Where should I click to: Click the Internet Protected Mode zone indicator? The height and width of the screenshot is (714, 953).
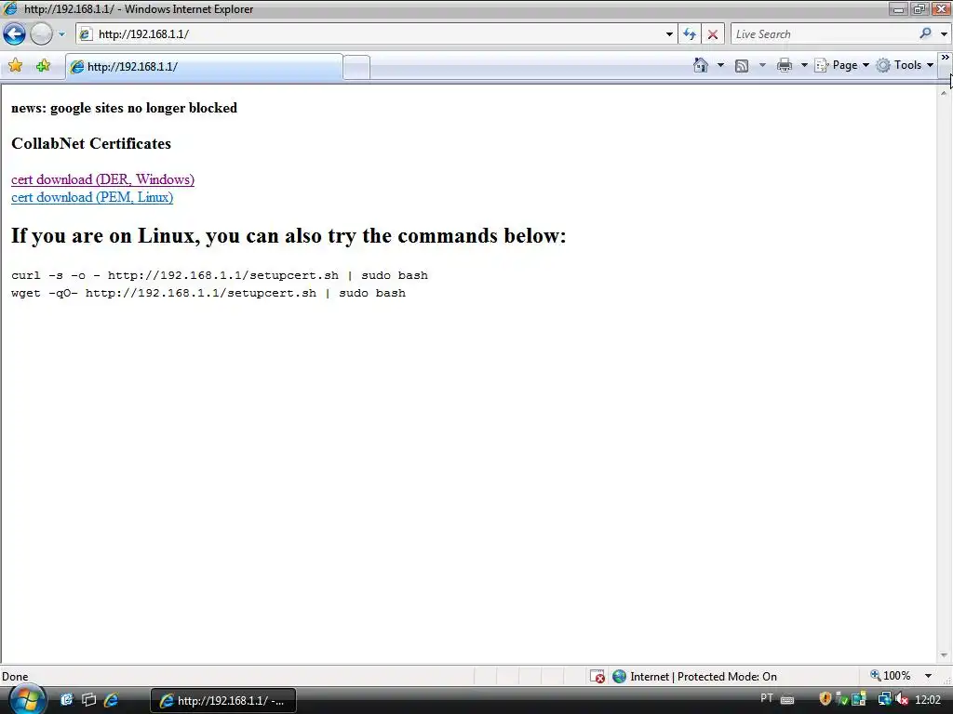tap(694, 677)
